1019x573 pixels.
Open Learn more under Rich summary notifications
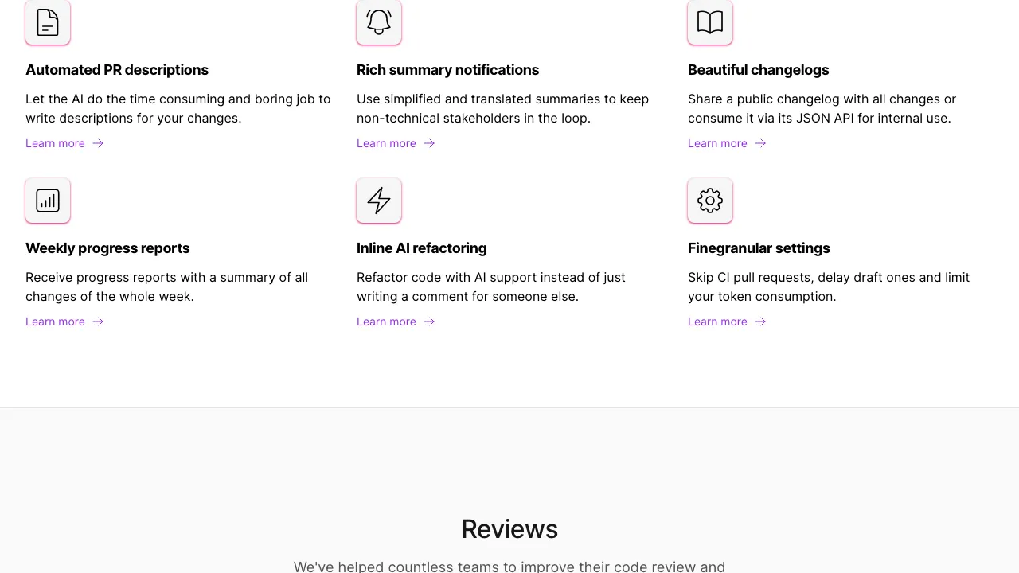(x=386, y=143)
